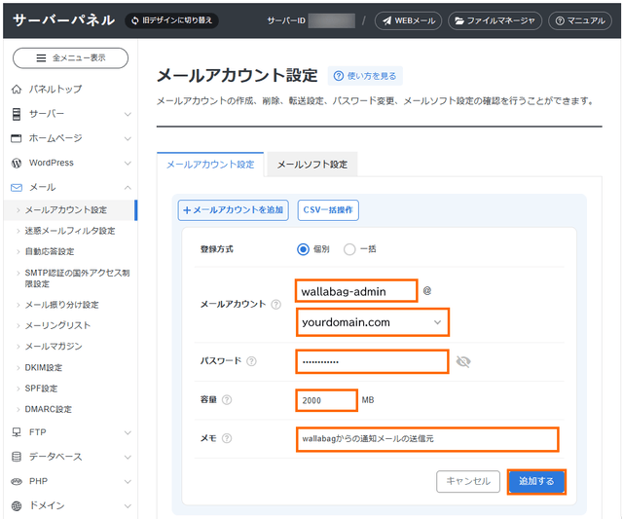
Task: Switch to the メールアカウント設定 tab
Action: click(210, 165)
